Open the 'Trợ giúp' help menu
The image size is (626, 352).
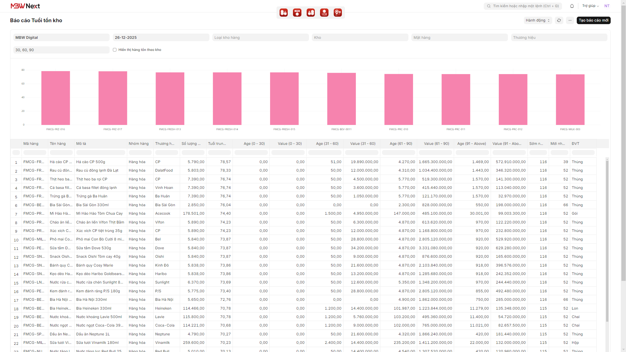(x=590, y=6)
